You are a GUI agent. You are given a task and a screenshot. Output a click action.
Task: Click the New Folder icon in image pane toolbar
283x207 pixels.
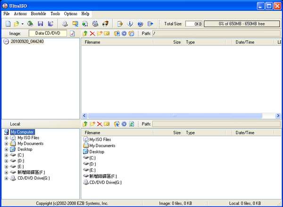coord(100,33)
